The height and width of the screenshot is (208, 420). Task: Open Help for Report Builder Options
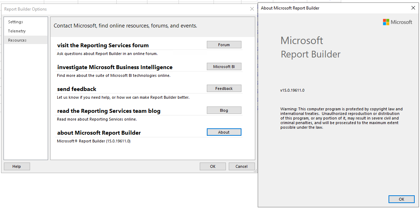coord(17,166)
